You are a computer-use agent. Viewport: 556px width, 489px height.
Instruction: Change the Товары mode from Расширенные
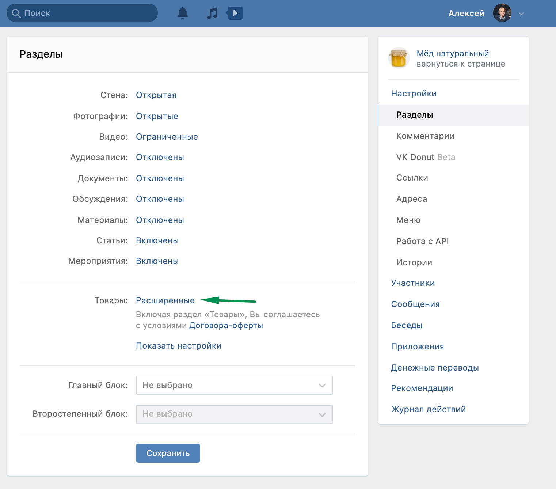pyautogui.click(x=165, y=300)
